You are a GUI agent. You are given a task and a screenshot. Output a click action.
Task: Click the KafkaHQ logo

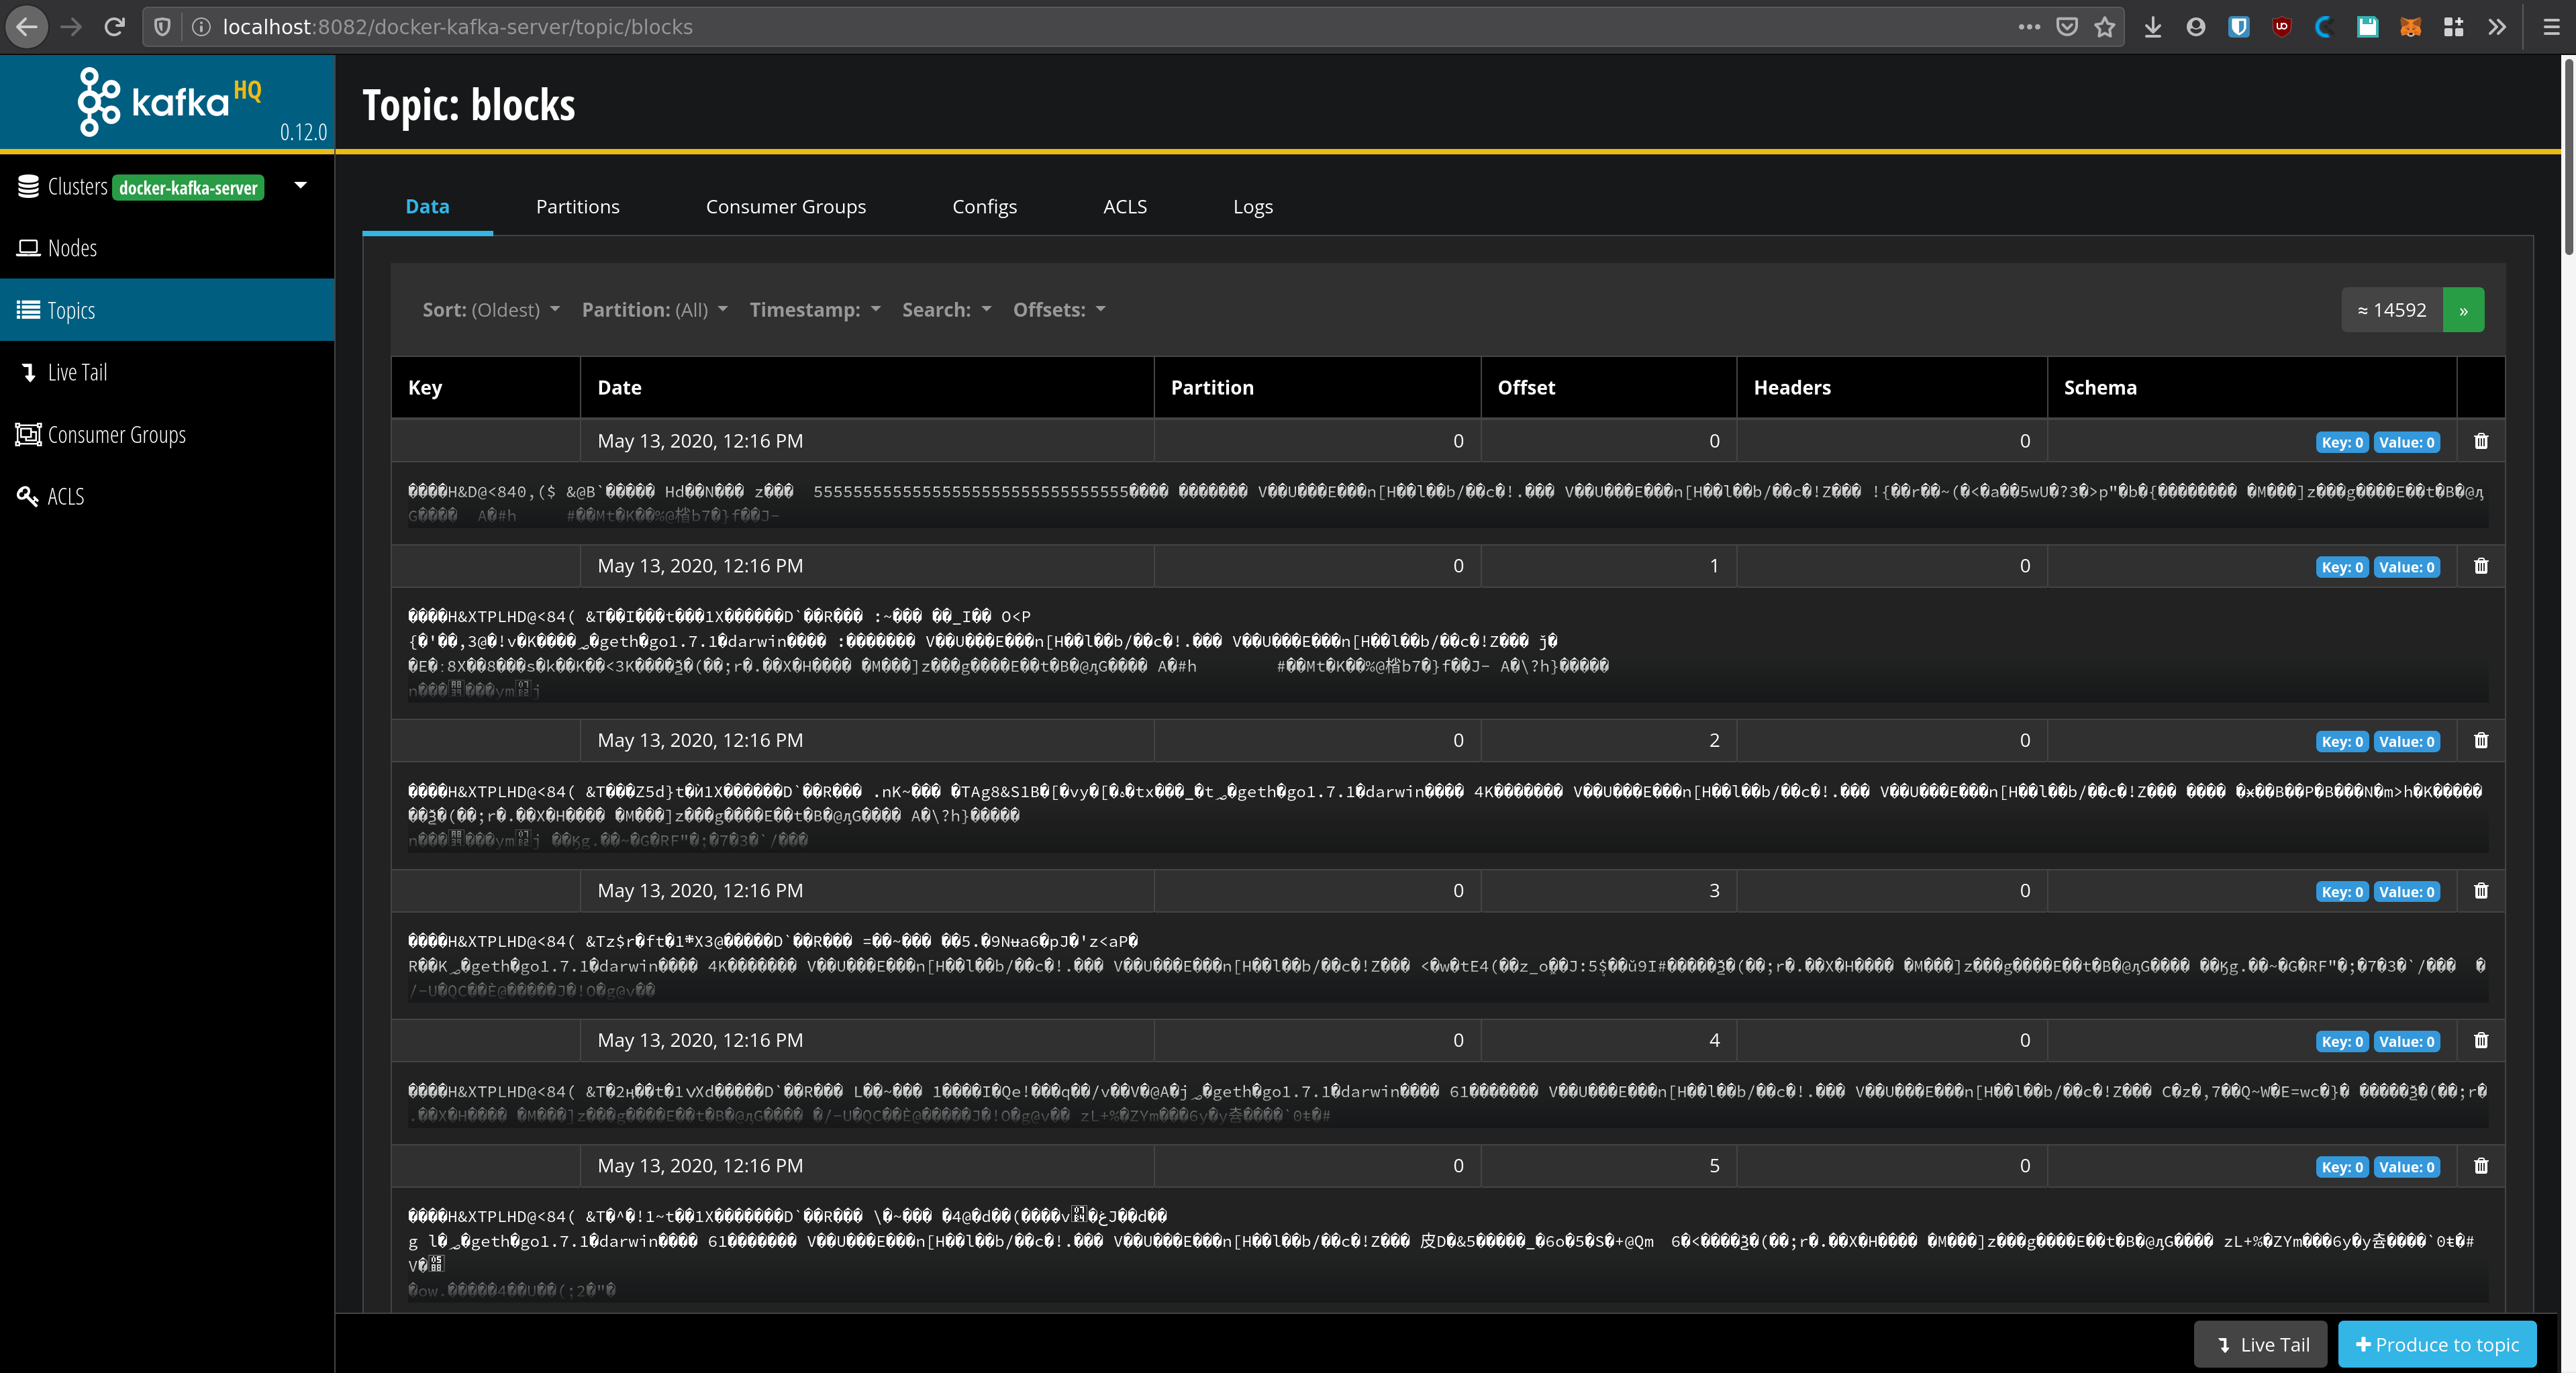click(x=167, y=102)
